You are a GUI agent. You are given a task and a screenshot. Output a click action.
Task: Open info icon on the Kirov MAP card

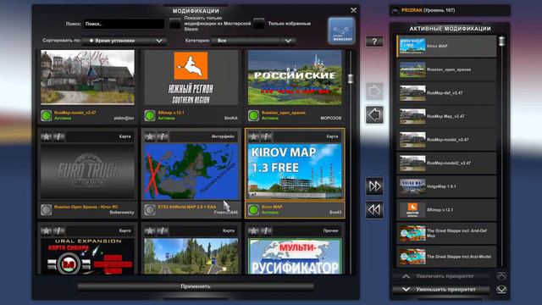point(266,136)
